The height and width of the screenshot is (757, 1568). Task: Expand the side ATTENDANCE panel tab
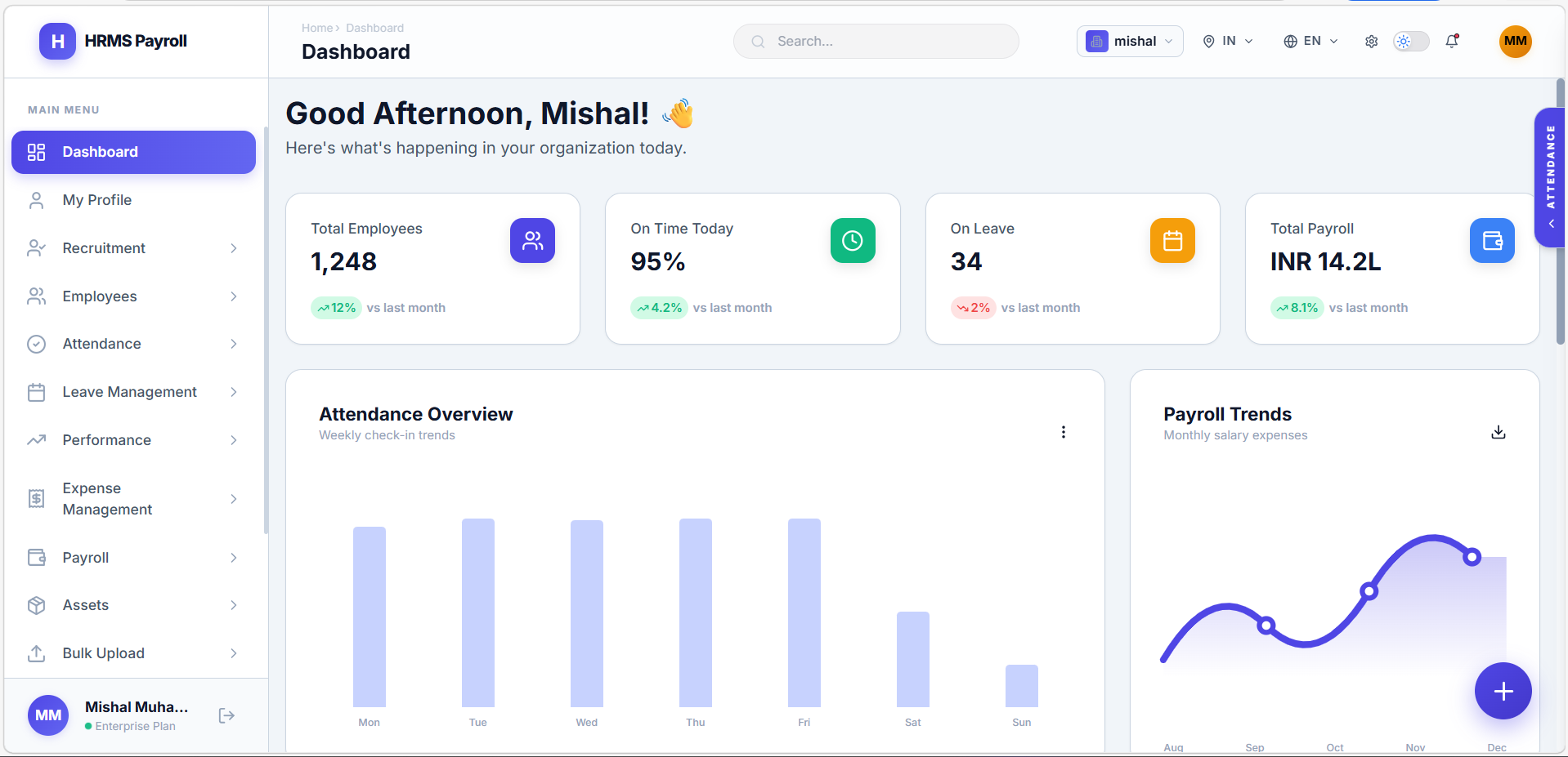coord(1550,177)
